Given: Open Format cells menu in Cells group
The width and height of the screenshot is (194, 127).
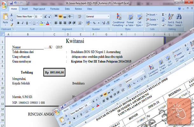Looking at the screenshot, I should 152,24.
